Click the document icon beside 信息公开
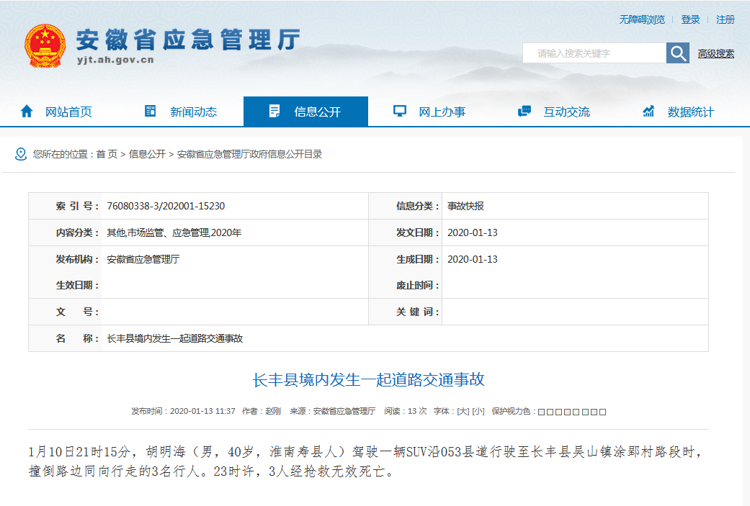Viewport: 750px width, 506px height. tap(274, 112)
